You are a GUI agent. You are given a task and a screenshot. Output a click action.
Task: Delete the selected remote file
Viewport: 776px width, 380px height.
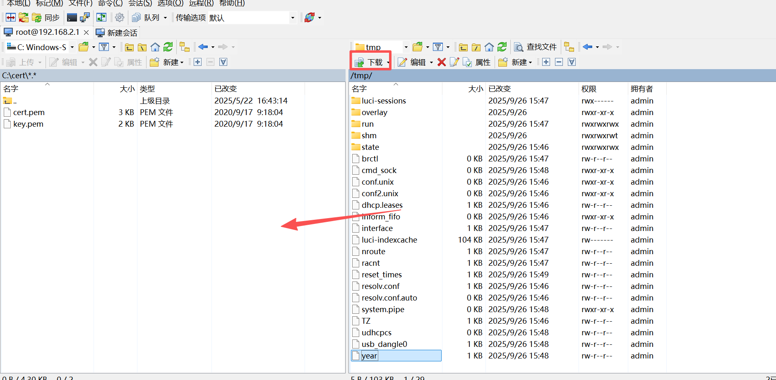tap(441, 62)
